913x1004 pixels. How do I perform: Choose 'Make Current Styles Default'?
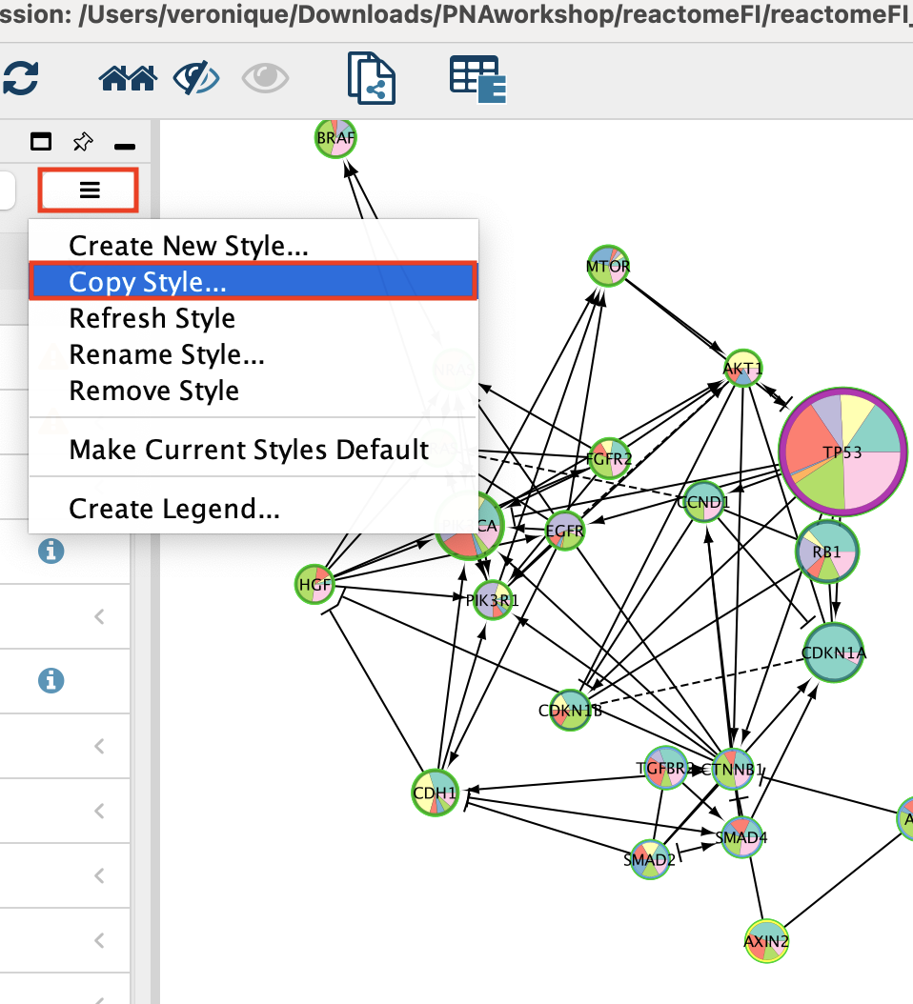click(250, 450)
